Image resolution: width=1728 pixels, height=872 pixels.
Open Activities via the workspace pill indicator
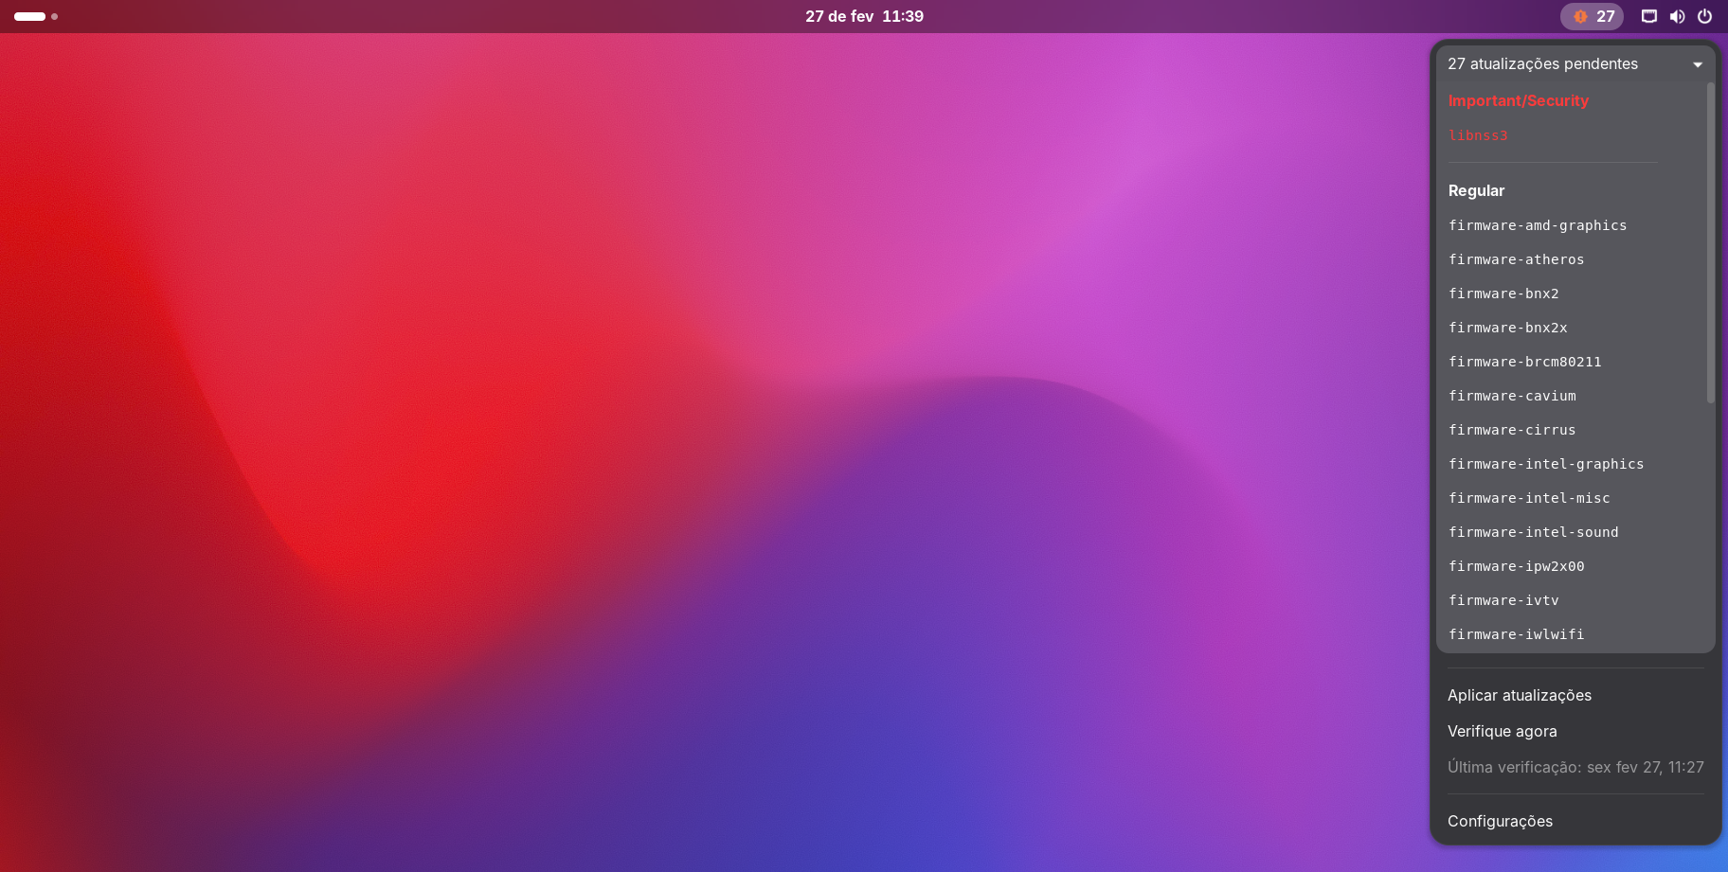(x=29, y=16)
